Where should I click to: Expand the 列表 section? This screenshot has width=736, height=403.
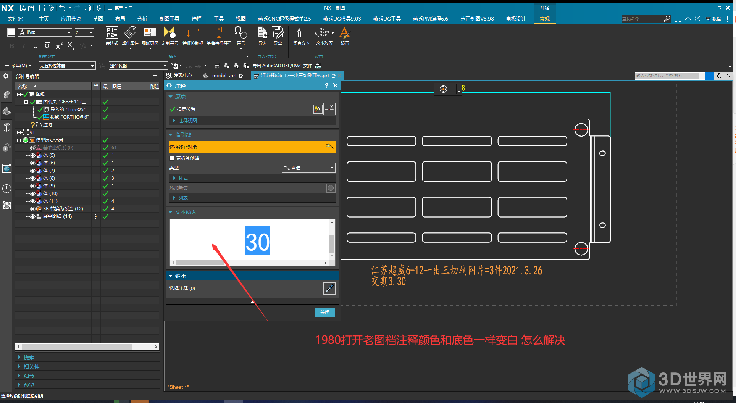(252, 198)
